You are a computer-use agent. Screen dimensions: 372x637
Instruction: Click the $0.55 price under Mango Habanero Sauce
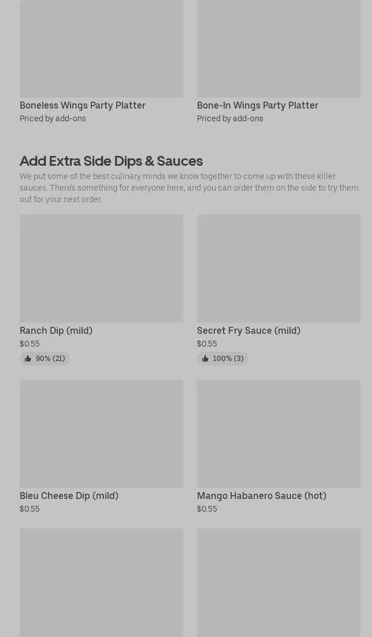(x=207, y=509)
